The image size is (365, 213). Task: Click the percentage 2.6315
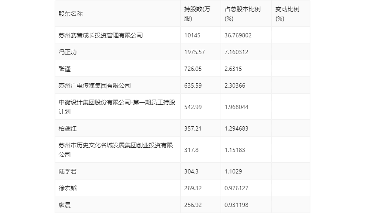(233, 69)
